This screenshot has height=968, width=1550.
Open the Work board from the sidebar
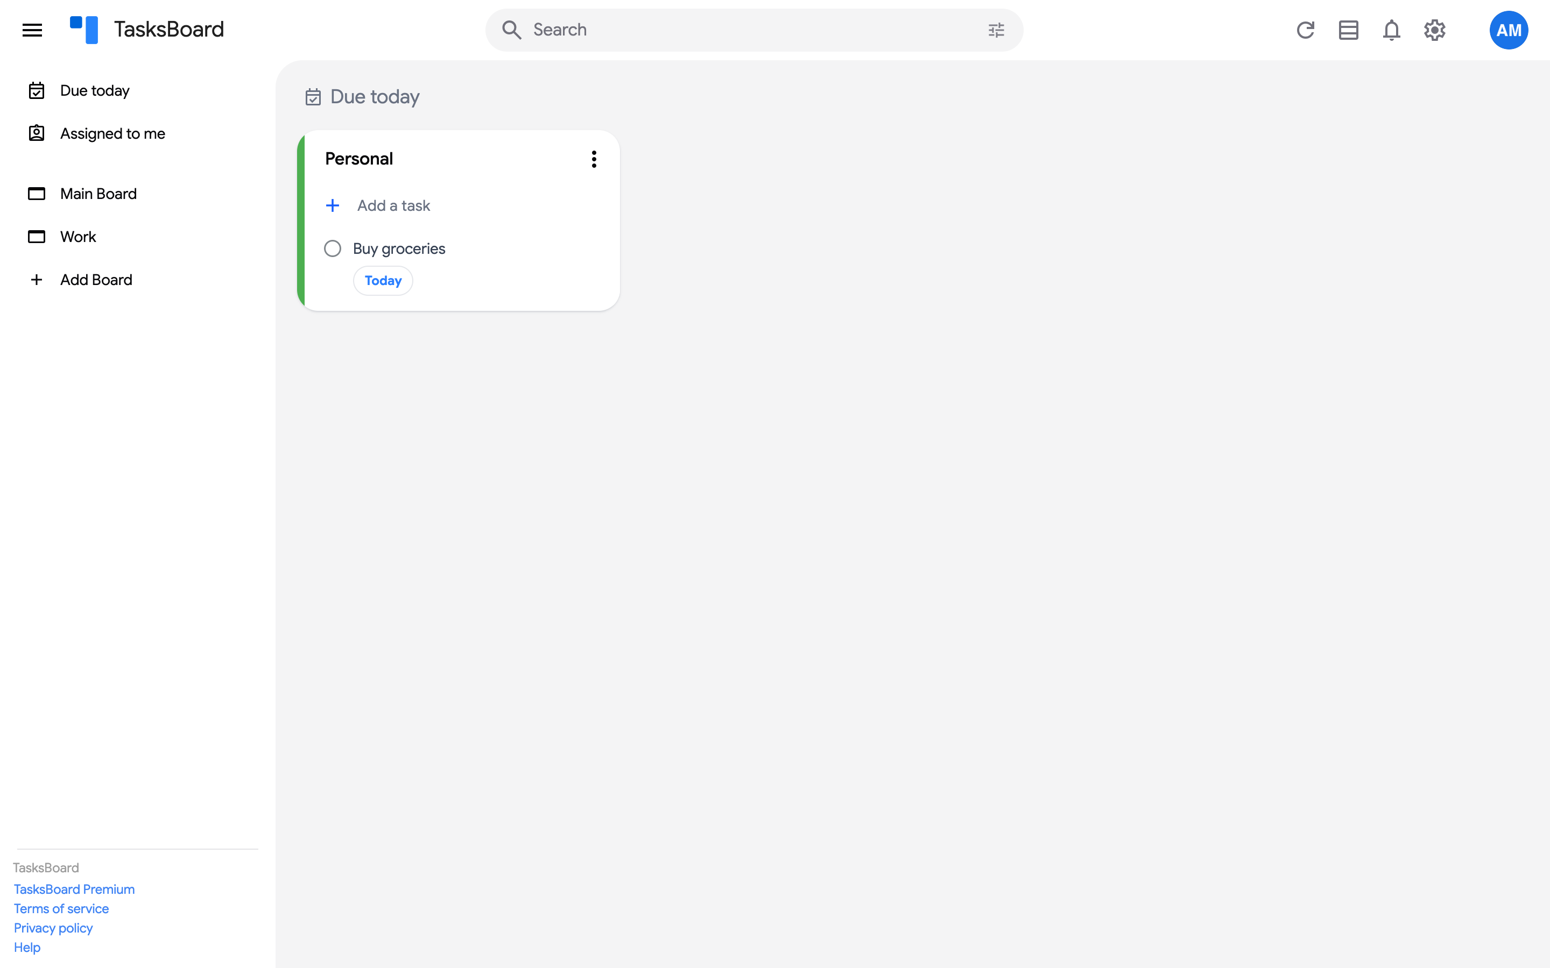78,236
